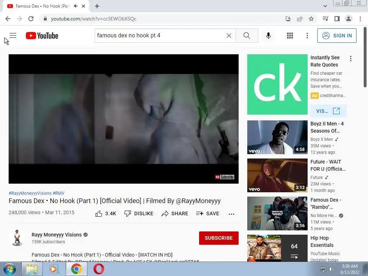Focus the YouTube search field
This screenshot has height=276, width=368.
(160, 36)
